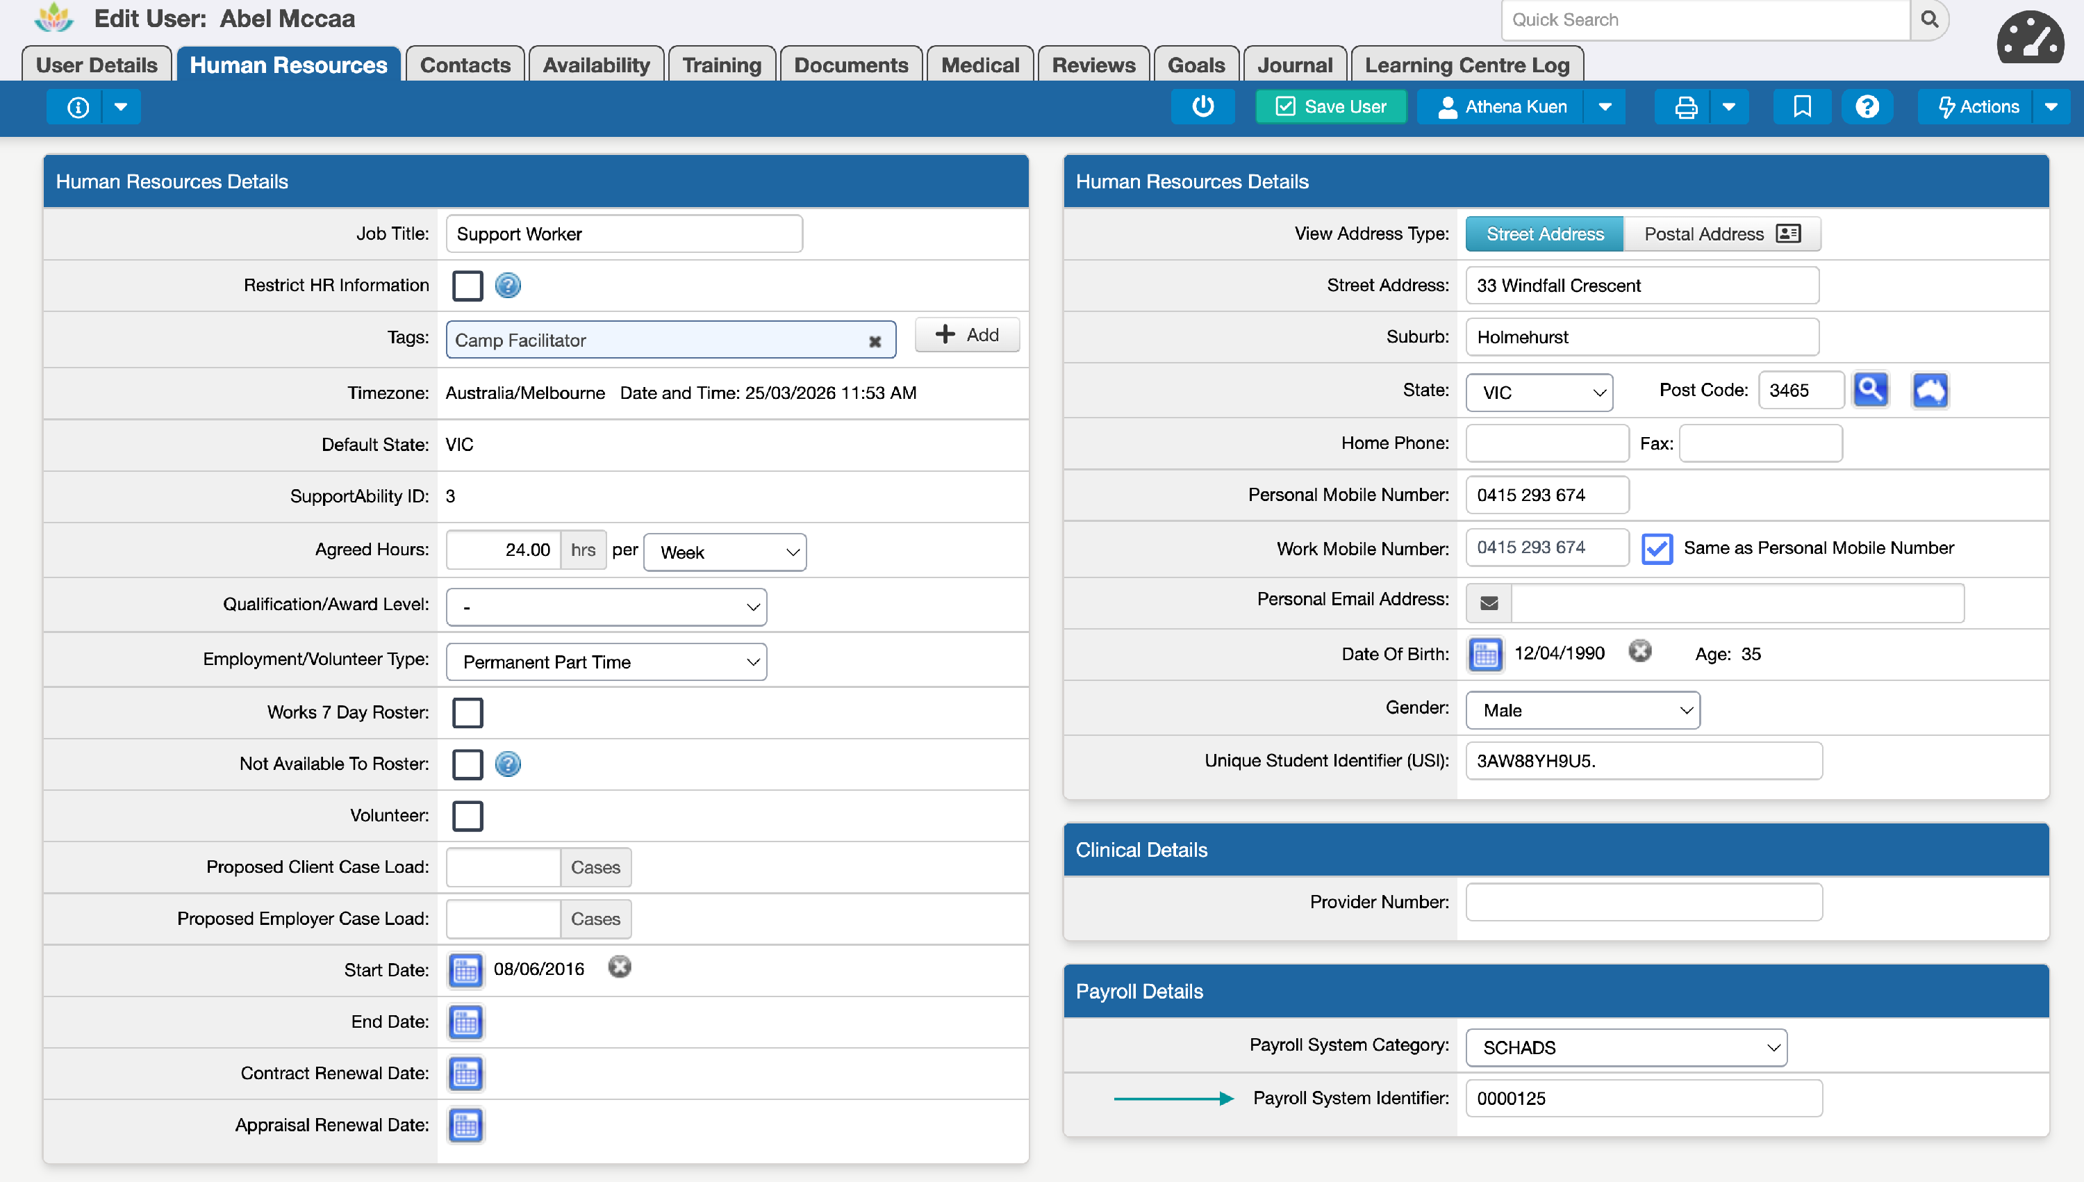Clear the Date Of Birth value
Image resolution: width=2084 pixels, height=1182 pixels.
pyautogui.click(x=1639, y=652)
